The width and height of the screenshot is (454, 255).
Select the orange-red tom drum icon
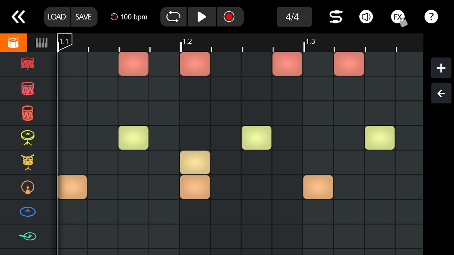click(x=28, y=113)
